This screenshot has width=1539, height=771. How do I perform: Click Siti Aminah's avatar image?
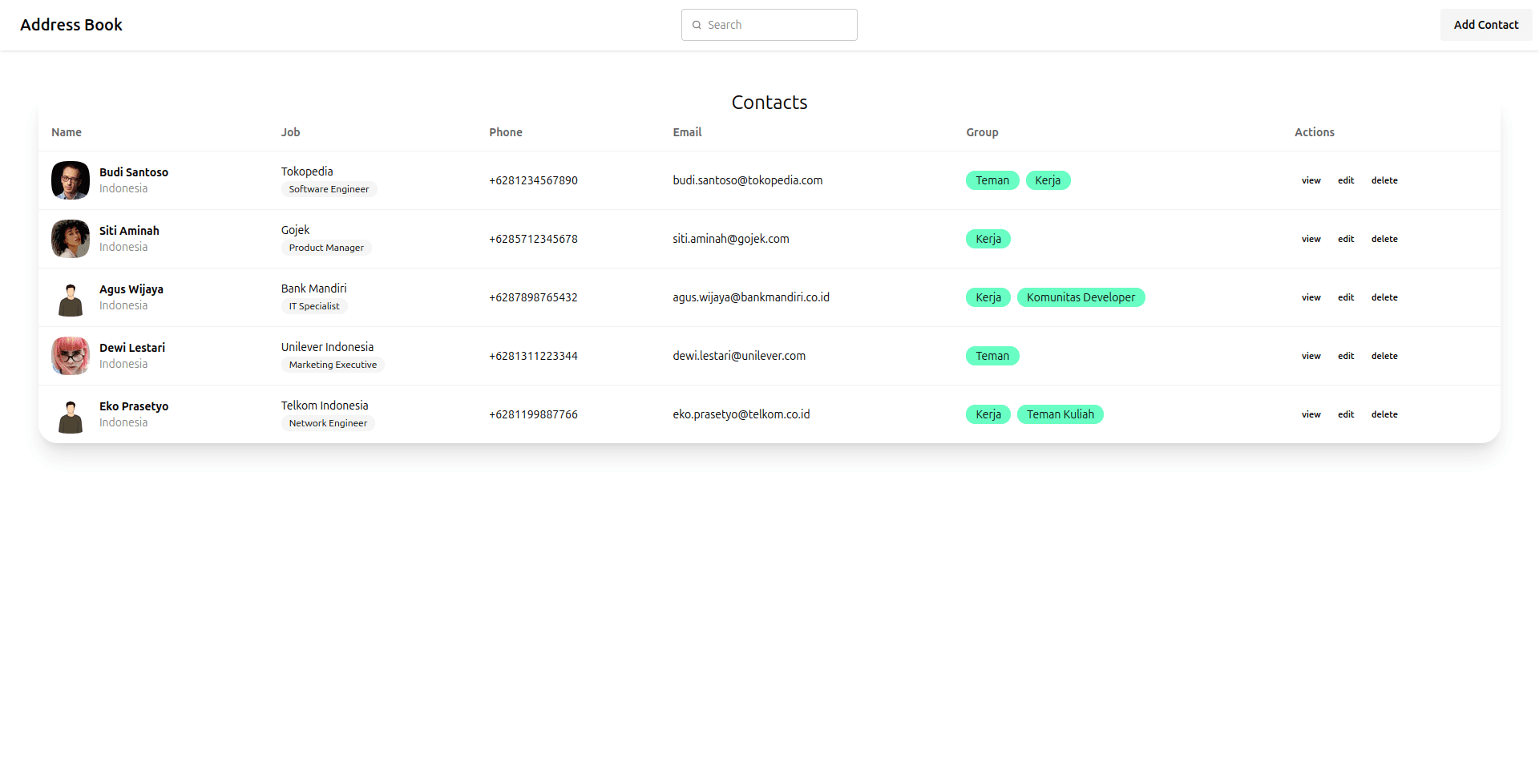click(71, 238)
